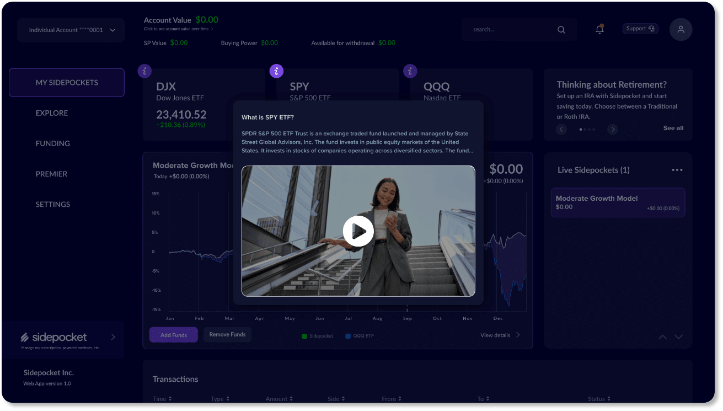Viewport: 723px width, 411px height.
Task: Open the PREMIER section
Action: [x=51, y=174]
